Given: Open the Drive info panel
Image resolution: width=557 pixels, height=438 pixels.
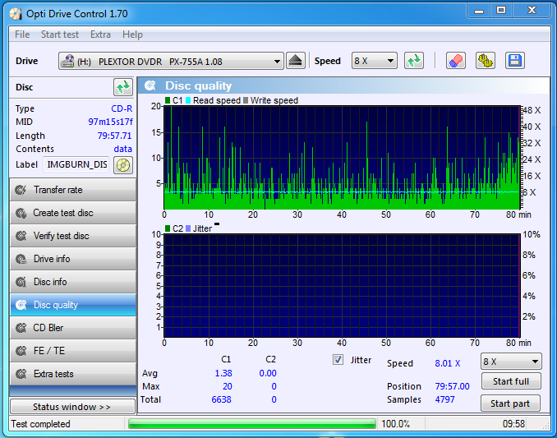Looking at the screenshot, I should coord(73,259).
